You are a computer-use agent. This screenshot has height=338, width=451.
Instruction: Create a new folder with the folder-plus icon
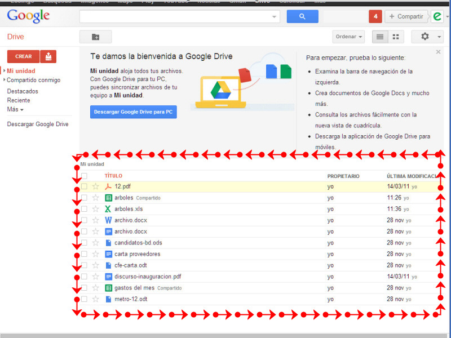(x=95, y=37)
